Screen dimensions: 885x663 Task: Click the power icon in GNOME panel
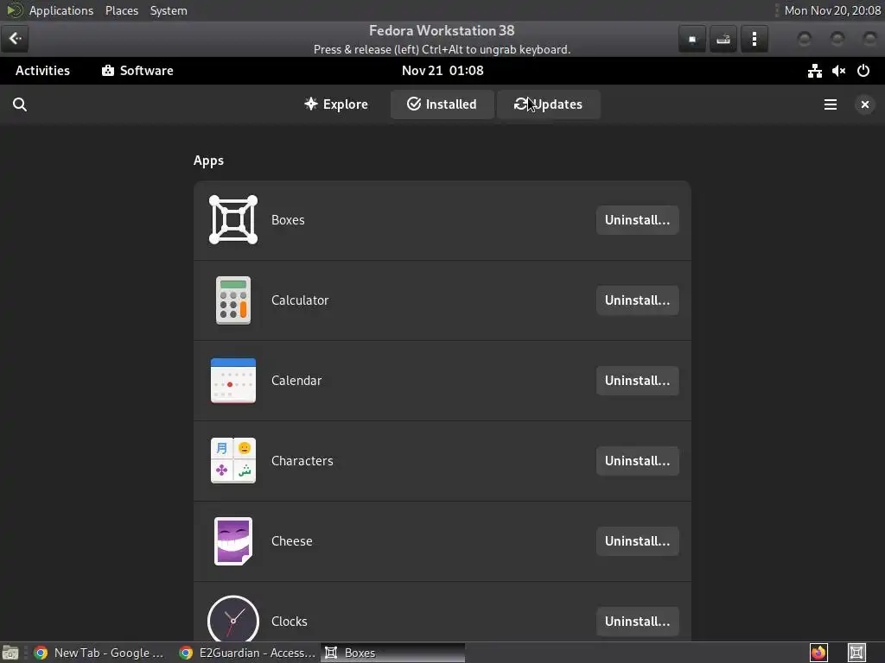(863, 71)
